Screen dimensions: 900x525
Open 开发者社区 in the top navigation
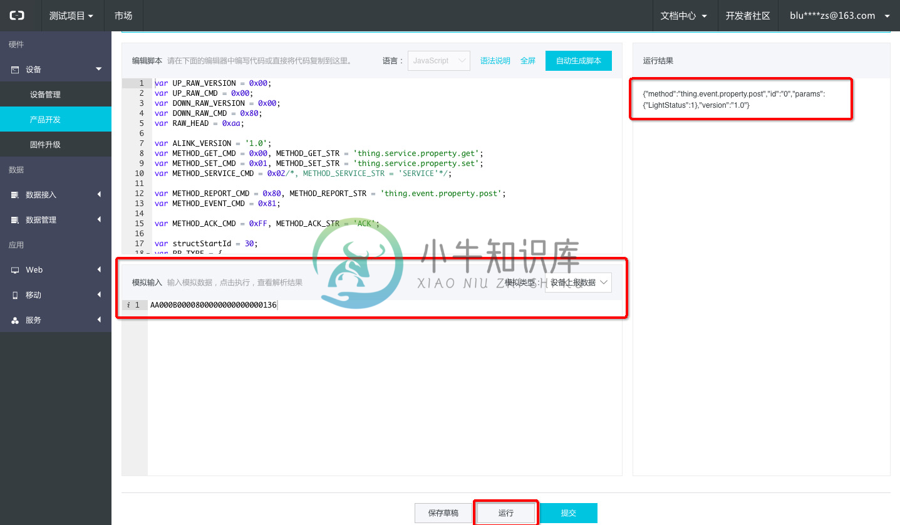[x=747, y=16]
